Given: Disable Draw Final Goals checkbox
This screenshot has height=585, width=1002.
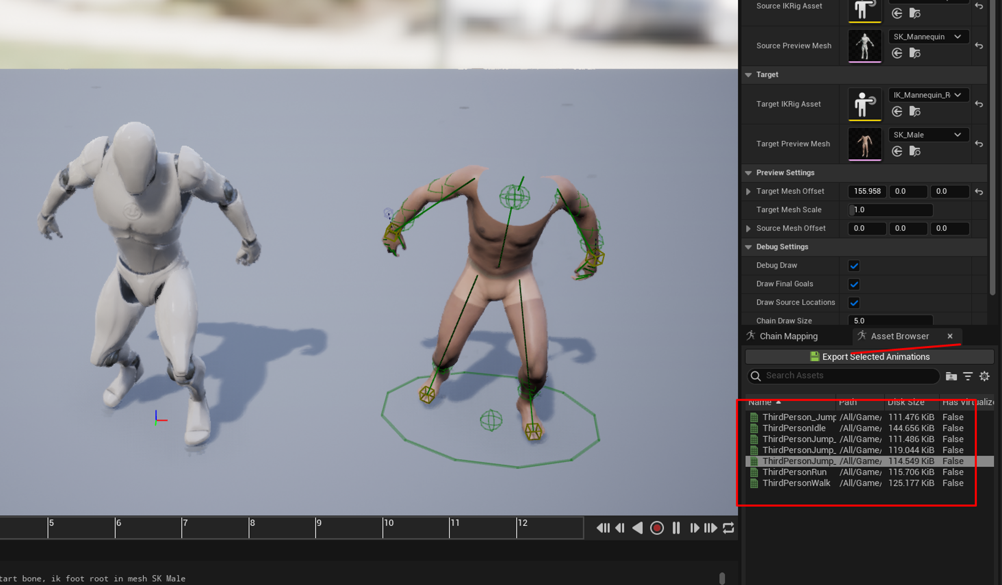Looking at the screenshot, I should (854, 284).
